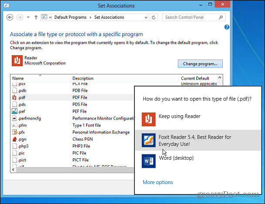Select the .pdf Reader file icon
The height and width of the screenshot is (204, 265).
[x=14, y=97]
